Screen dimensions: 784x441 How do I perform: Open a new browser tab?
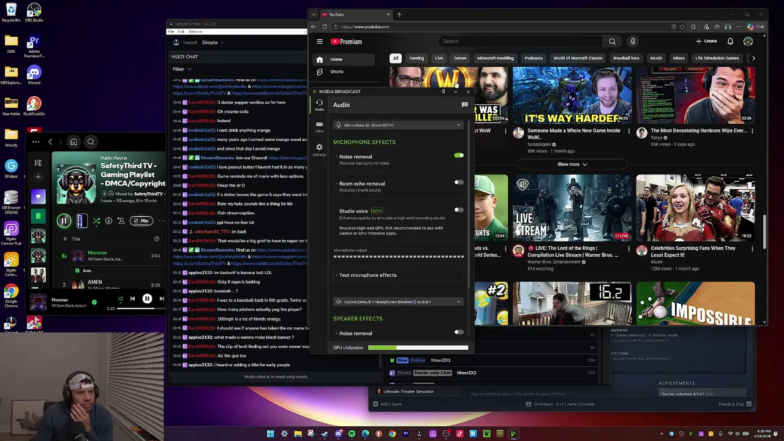[x=399, y=14]
